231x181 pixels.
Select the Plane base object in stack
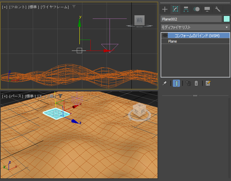tap(172, 41)
